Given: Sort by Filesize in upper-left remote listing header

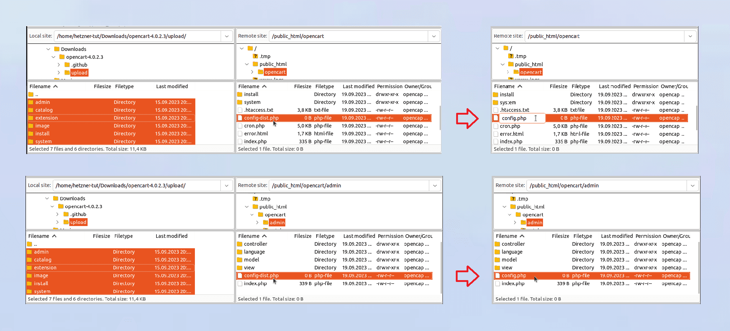Looking at the screenshot, I should pos(303,86).
